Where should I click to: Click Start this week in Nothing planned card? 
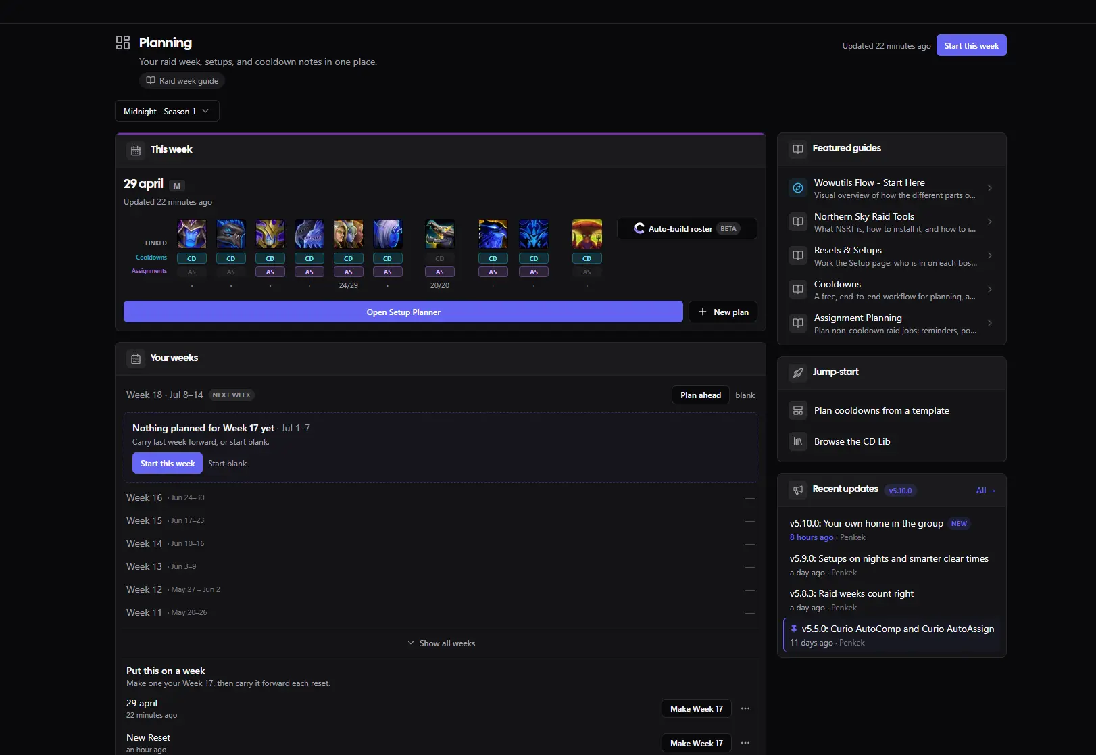168,463
